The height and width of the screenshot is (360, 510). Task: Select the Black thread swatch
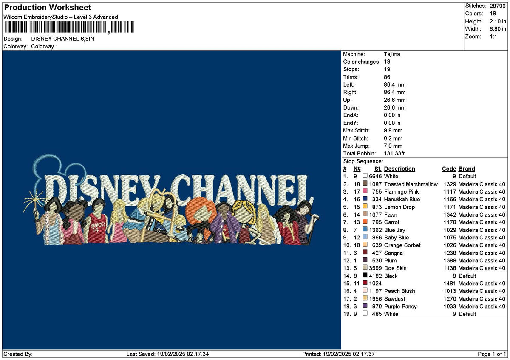[x=365, y=276]
